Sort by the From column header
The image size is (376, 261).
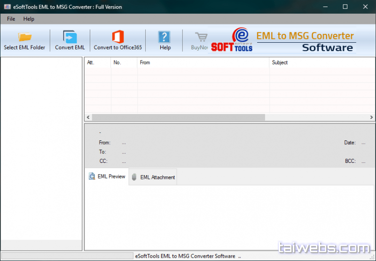(203, 62)
